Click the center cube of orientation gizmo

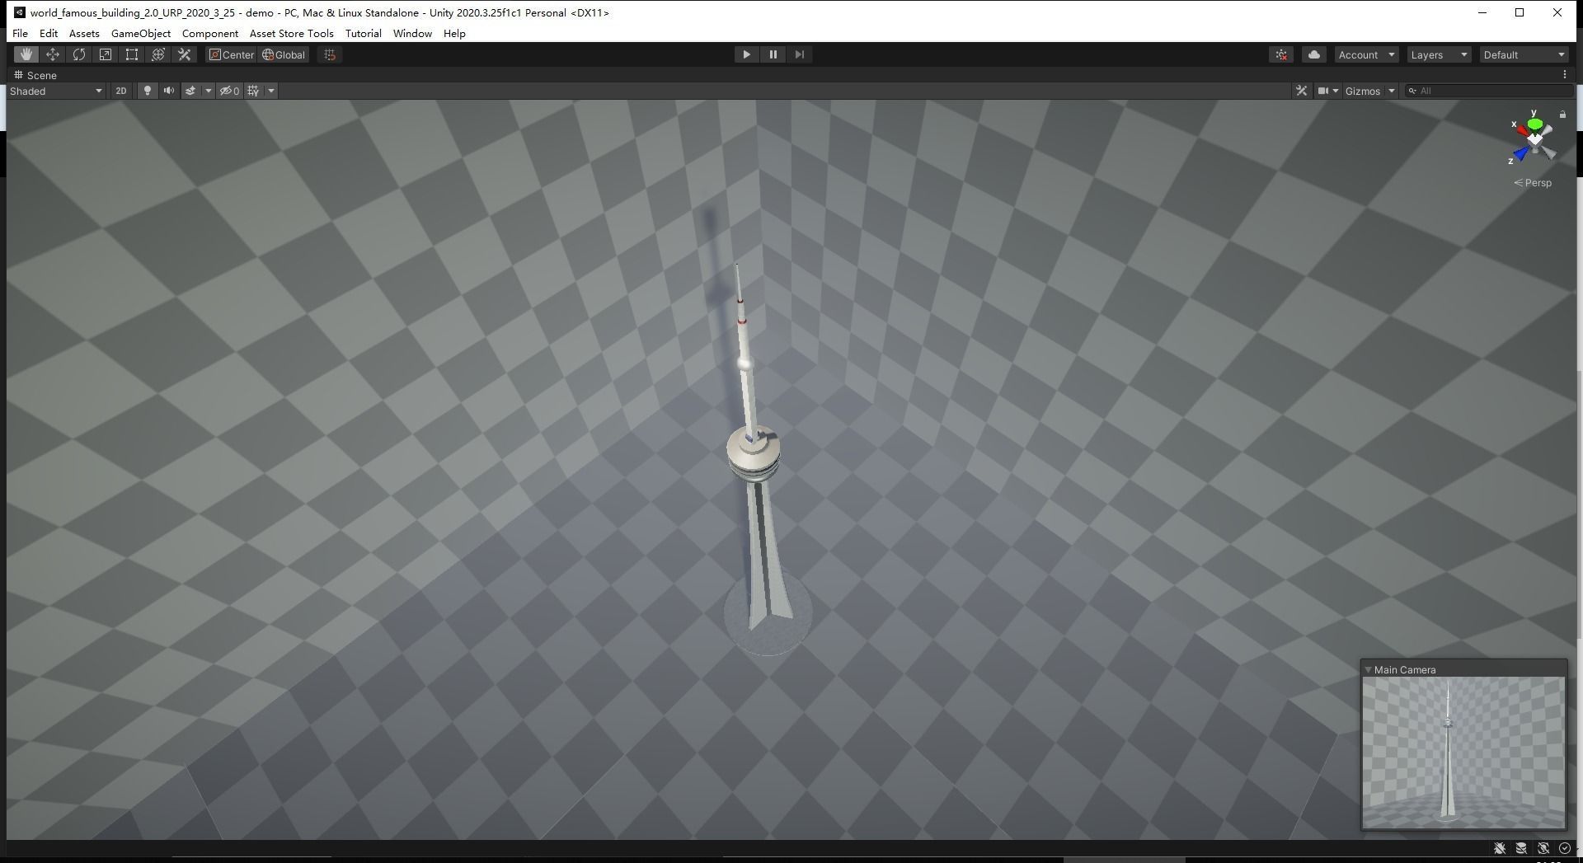pyautogui.click(x=1534, y=140)
